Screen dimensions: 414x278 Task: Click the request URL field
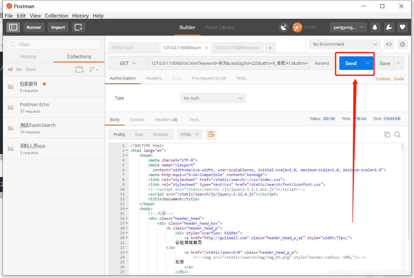tap(228, 63)
